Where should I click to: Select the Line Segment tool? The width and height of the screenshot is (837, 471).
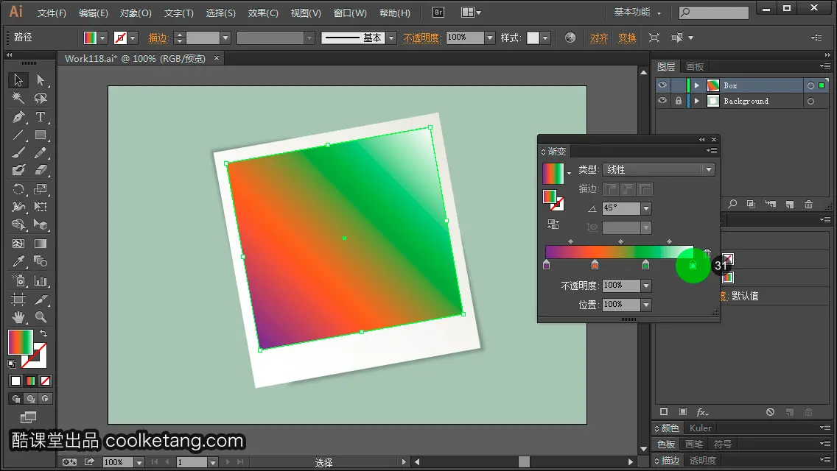(18, 135)
